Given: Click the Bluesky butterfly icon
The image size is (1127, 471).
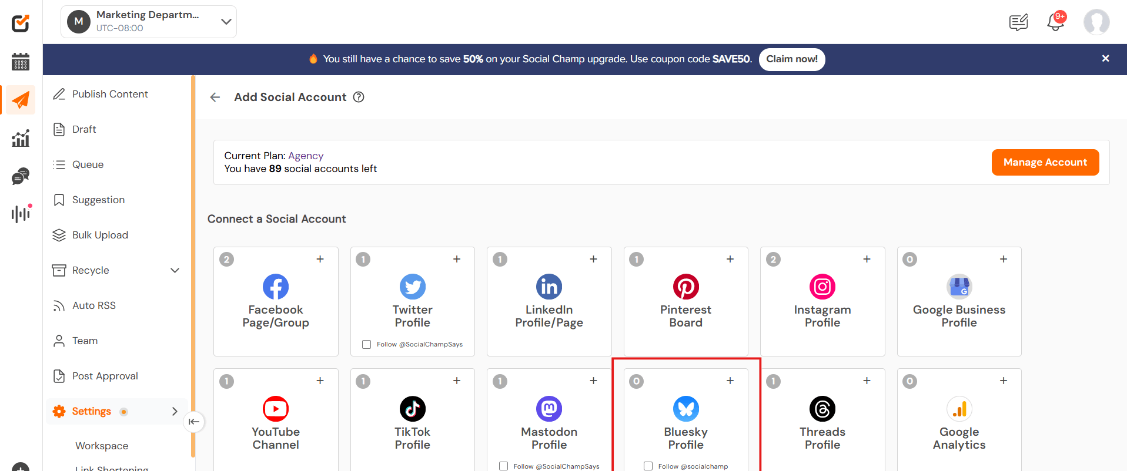Looking at the screenshot, I should pyautogui.click(x=686, y=409).
